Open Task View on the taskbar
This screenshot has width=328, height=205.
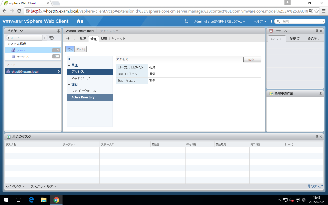pos(18,200)
